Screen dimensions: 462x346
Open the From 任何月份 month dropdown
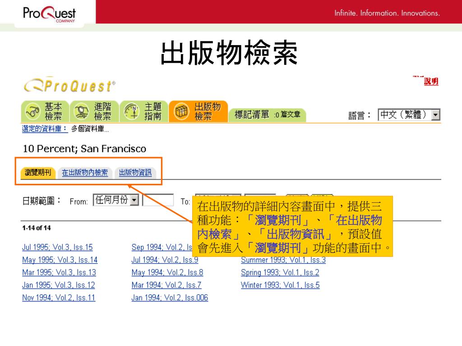pyautogui.click(x=116, y=200)
